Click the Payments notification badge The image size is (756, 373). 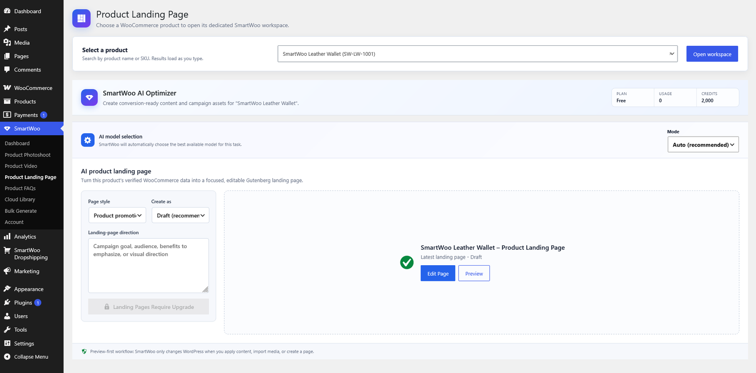tap(43, 115)
